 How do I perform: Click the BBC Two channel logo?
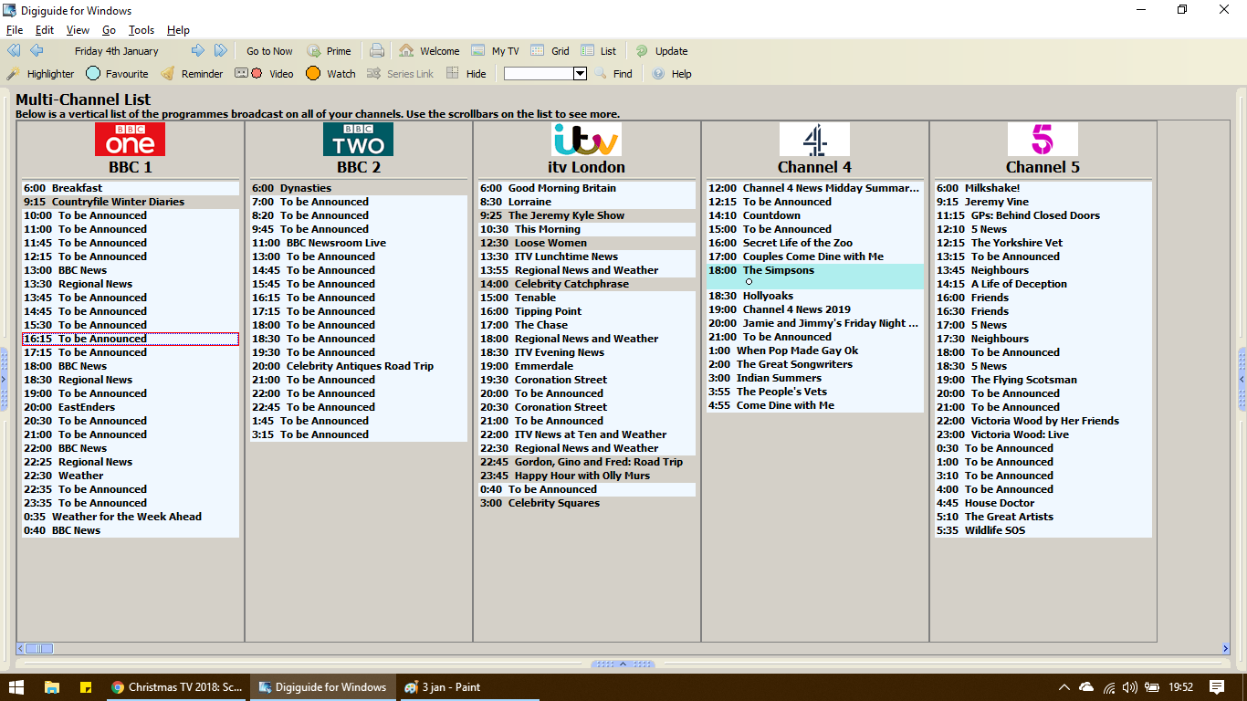[x=359, y=140]
